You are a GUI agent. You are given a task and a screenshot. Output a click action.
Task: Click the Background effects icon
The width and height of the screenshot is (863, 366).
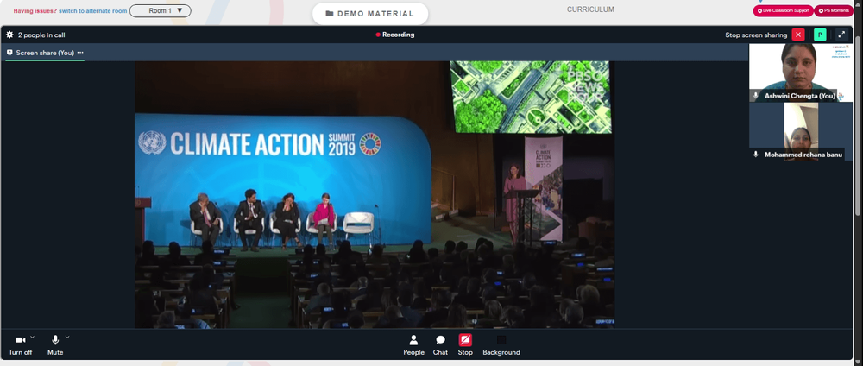(x=501, y=344)
